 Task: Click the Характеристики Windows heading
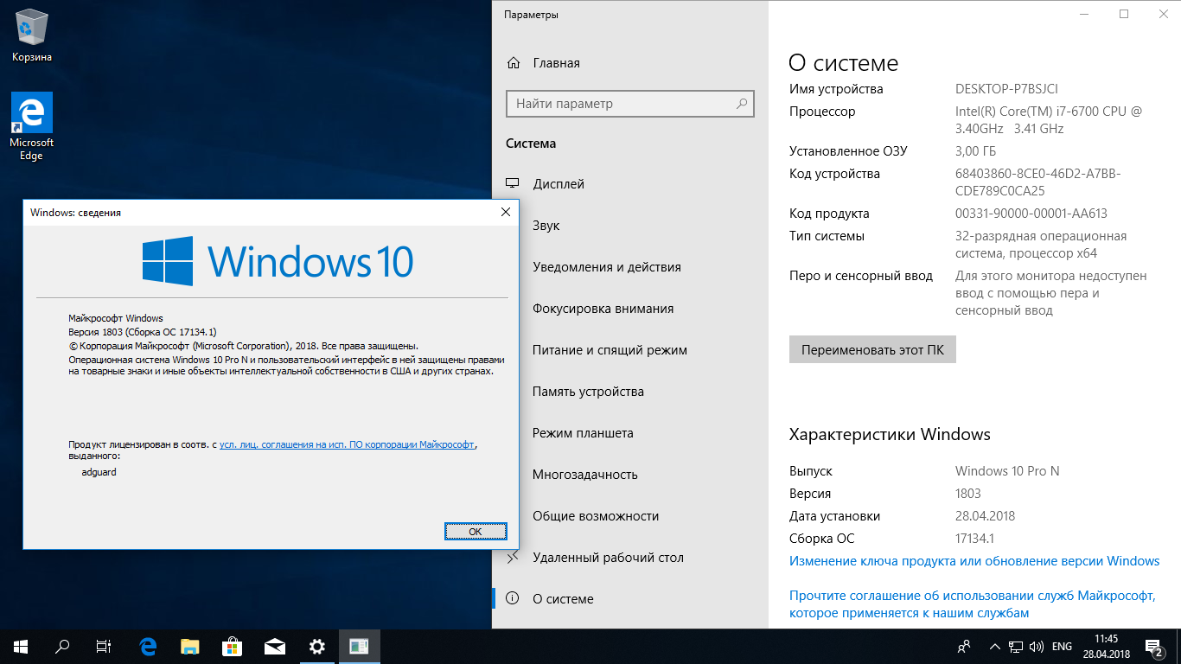(890, 434)
